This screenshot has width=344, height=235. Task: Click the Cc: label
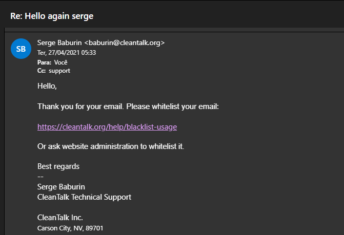click(42, 71)
